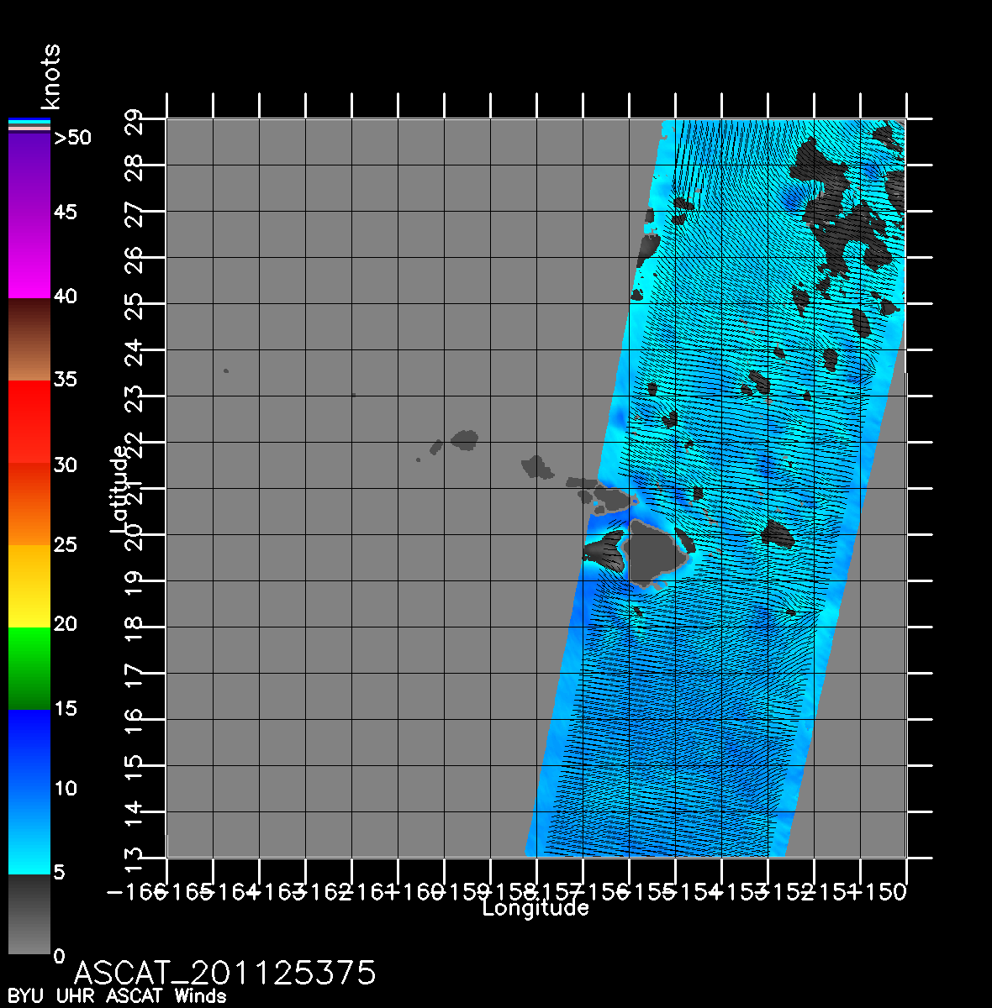Click the gray 0-5 knots color band
This screenshot has height=1008, width=992.
point(29,914)
